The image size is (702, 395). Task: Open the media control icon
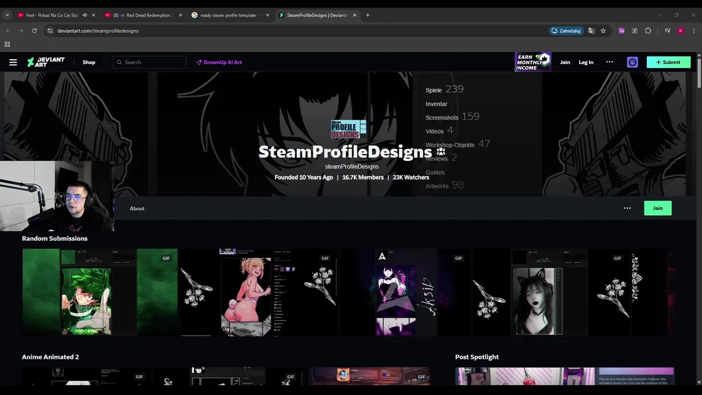667,31
